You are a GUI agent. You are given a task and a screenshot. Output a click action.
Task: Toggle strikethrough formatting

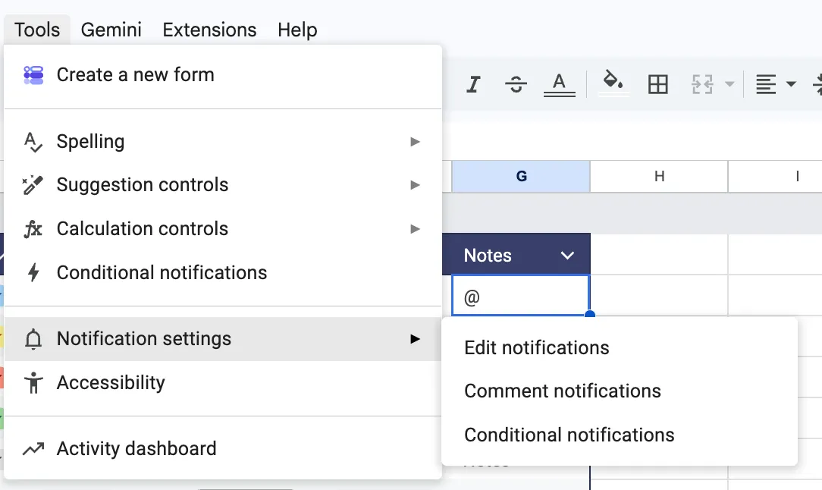(516, 84)
